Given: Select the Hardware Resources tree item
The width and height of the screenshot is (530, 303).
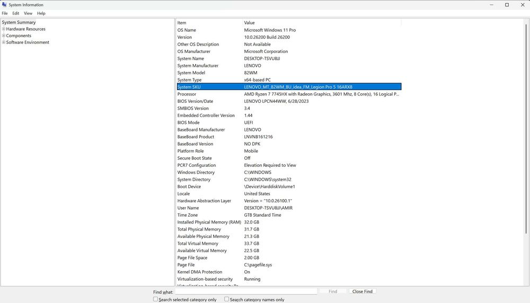Looking at the screenshot, I should [x=25, y=29].
